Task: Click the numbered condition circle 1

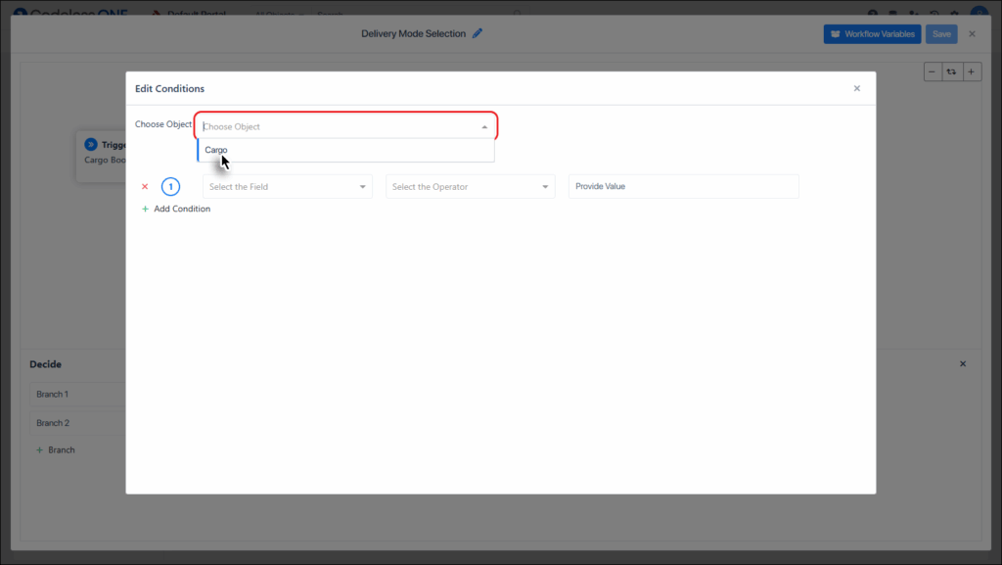Action: (170, 186)
